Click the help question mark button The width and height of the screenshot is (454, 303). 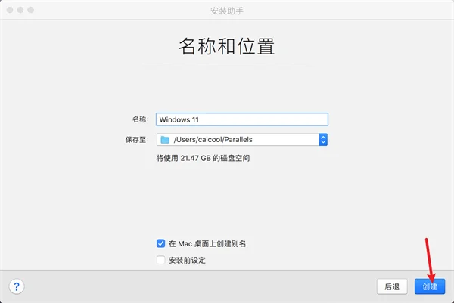(17, 286)
